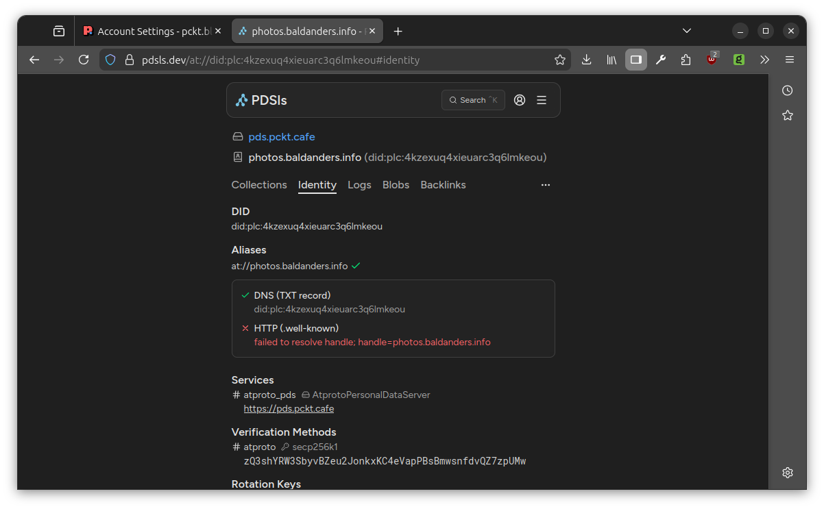
Task: Open the PDSls hamburger menu
Action: (542, 100)
